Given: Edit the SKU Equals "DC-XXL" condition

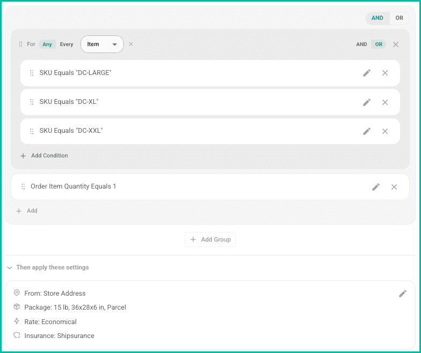Looking at the screenshot, I should pyautogui.click(x=367, y=131).
